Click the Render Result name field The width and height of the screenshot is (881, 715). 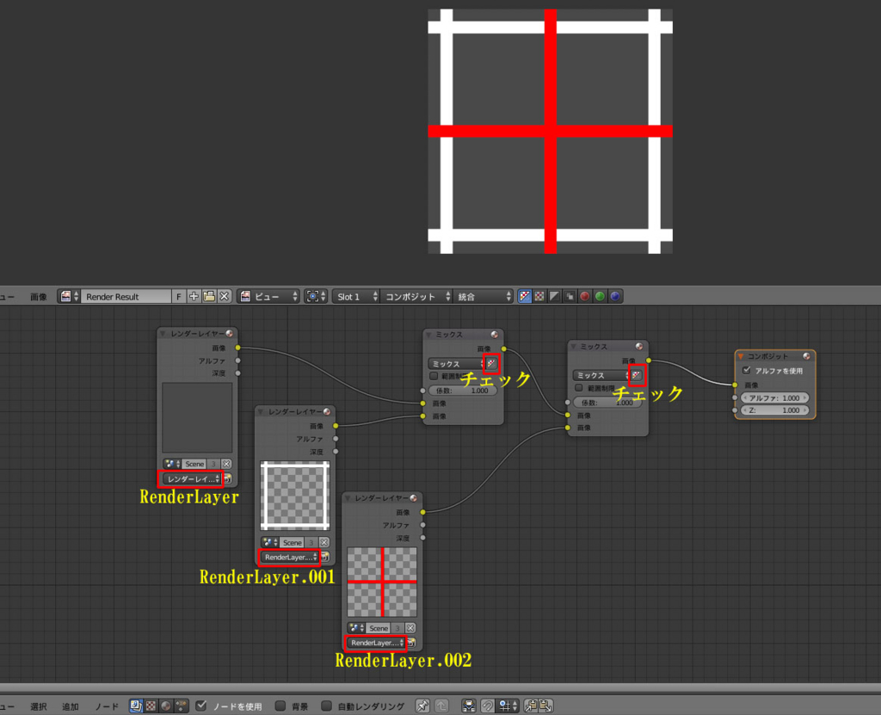(x=126, y=296)
